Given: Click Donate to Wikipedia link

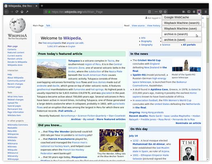Looking at the screenshot, I should point(17,62).
